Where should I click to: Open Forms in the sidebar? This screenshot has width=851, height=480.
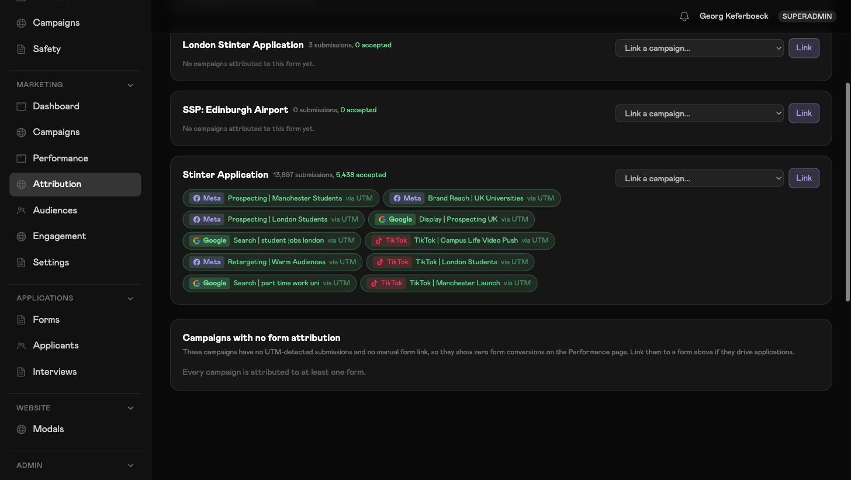pos(75,320)
